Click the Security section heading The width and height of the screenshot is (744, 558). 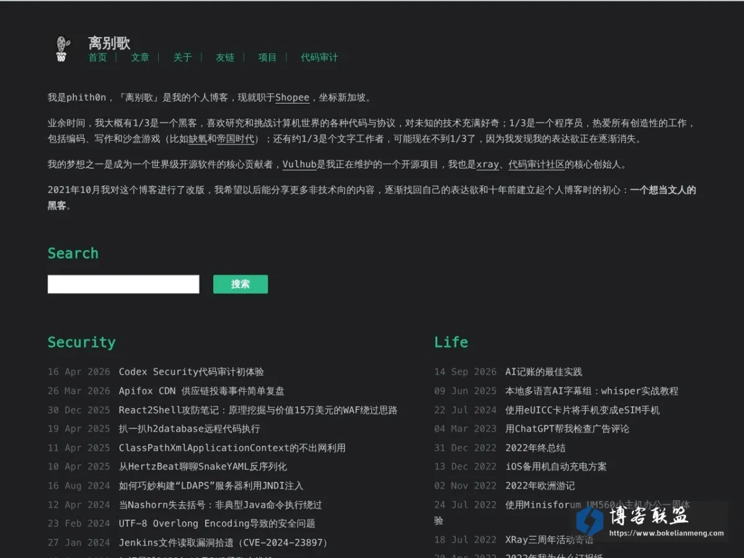[x=82, y=342]
